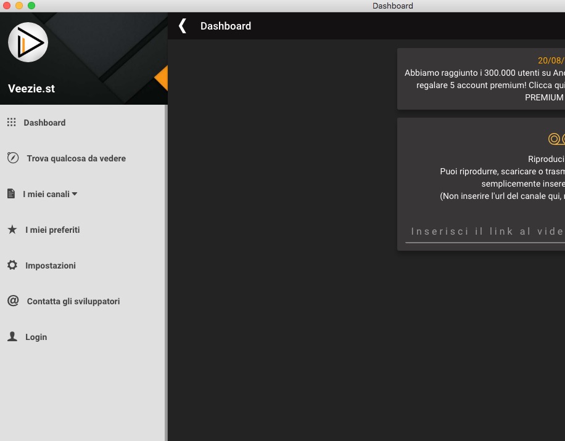Viewport: 565px width, 441px height.
Task: Click the person icon next to Login
Action: point(12,337)
